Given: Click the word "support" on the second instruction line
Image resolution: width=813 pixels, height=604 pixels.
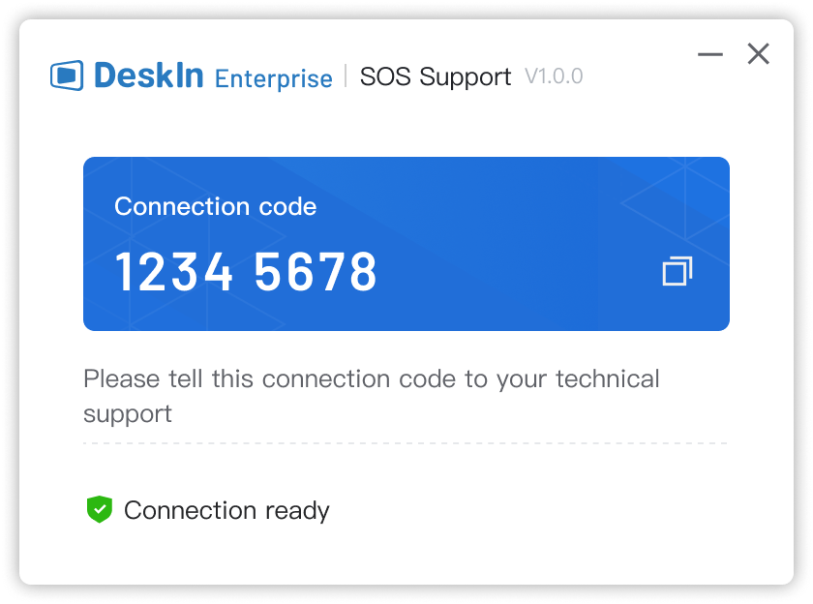Looking at the screenshot, I should (128, 414).
